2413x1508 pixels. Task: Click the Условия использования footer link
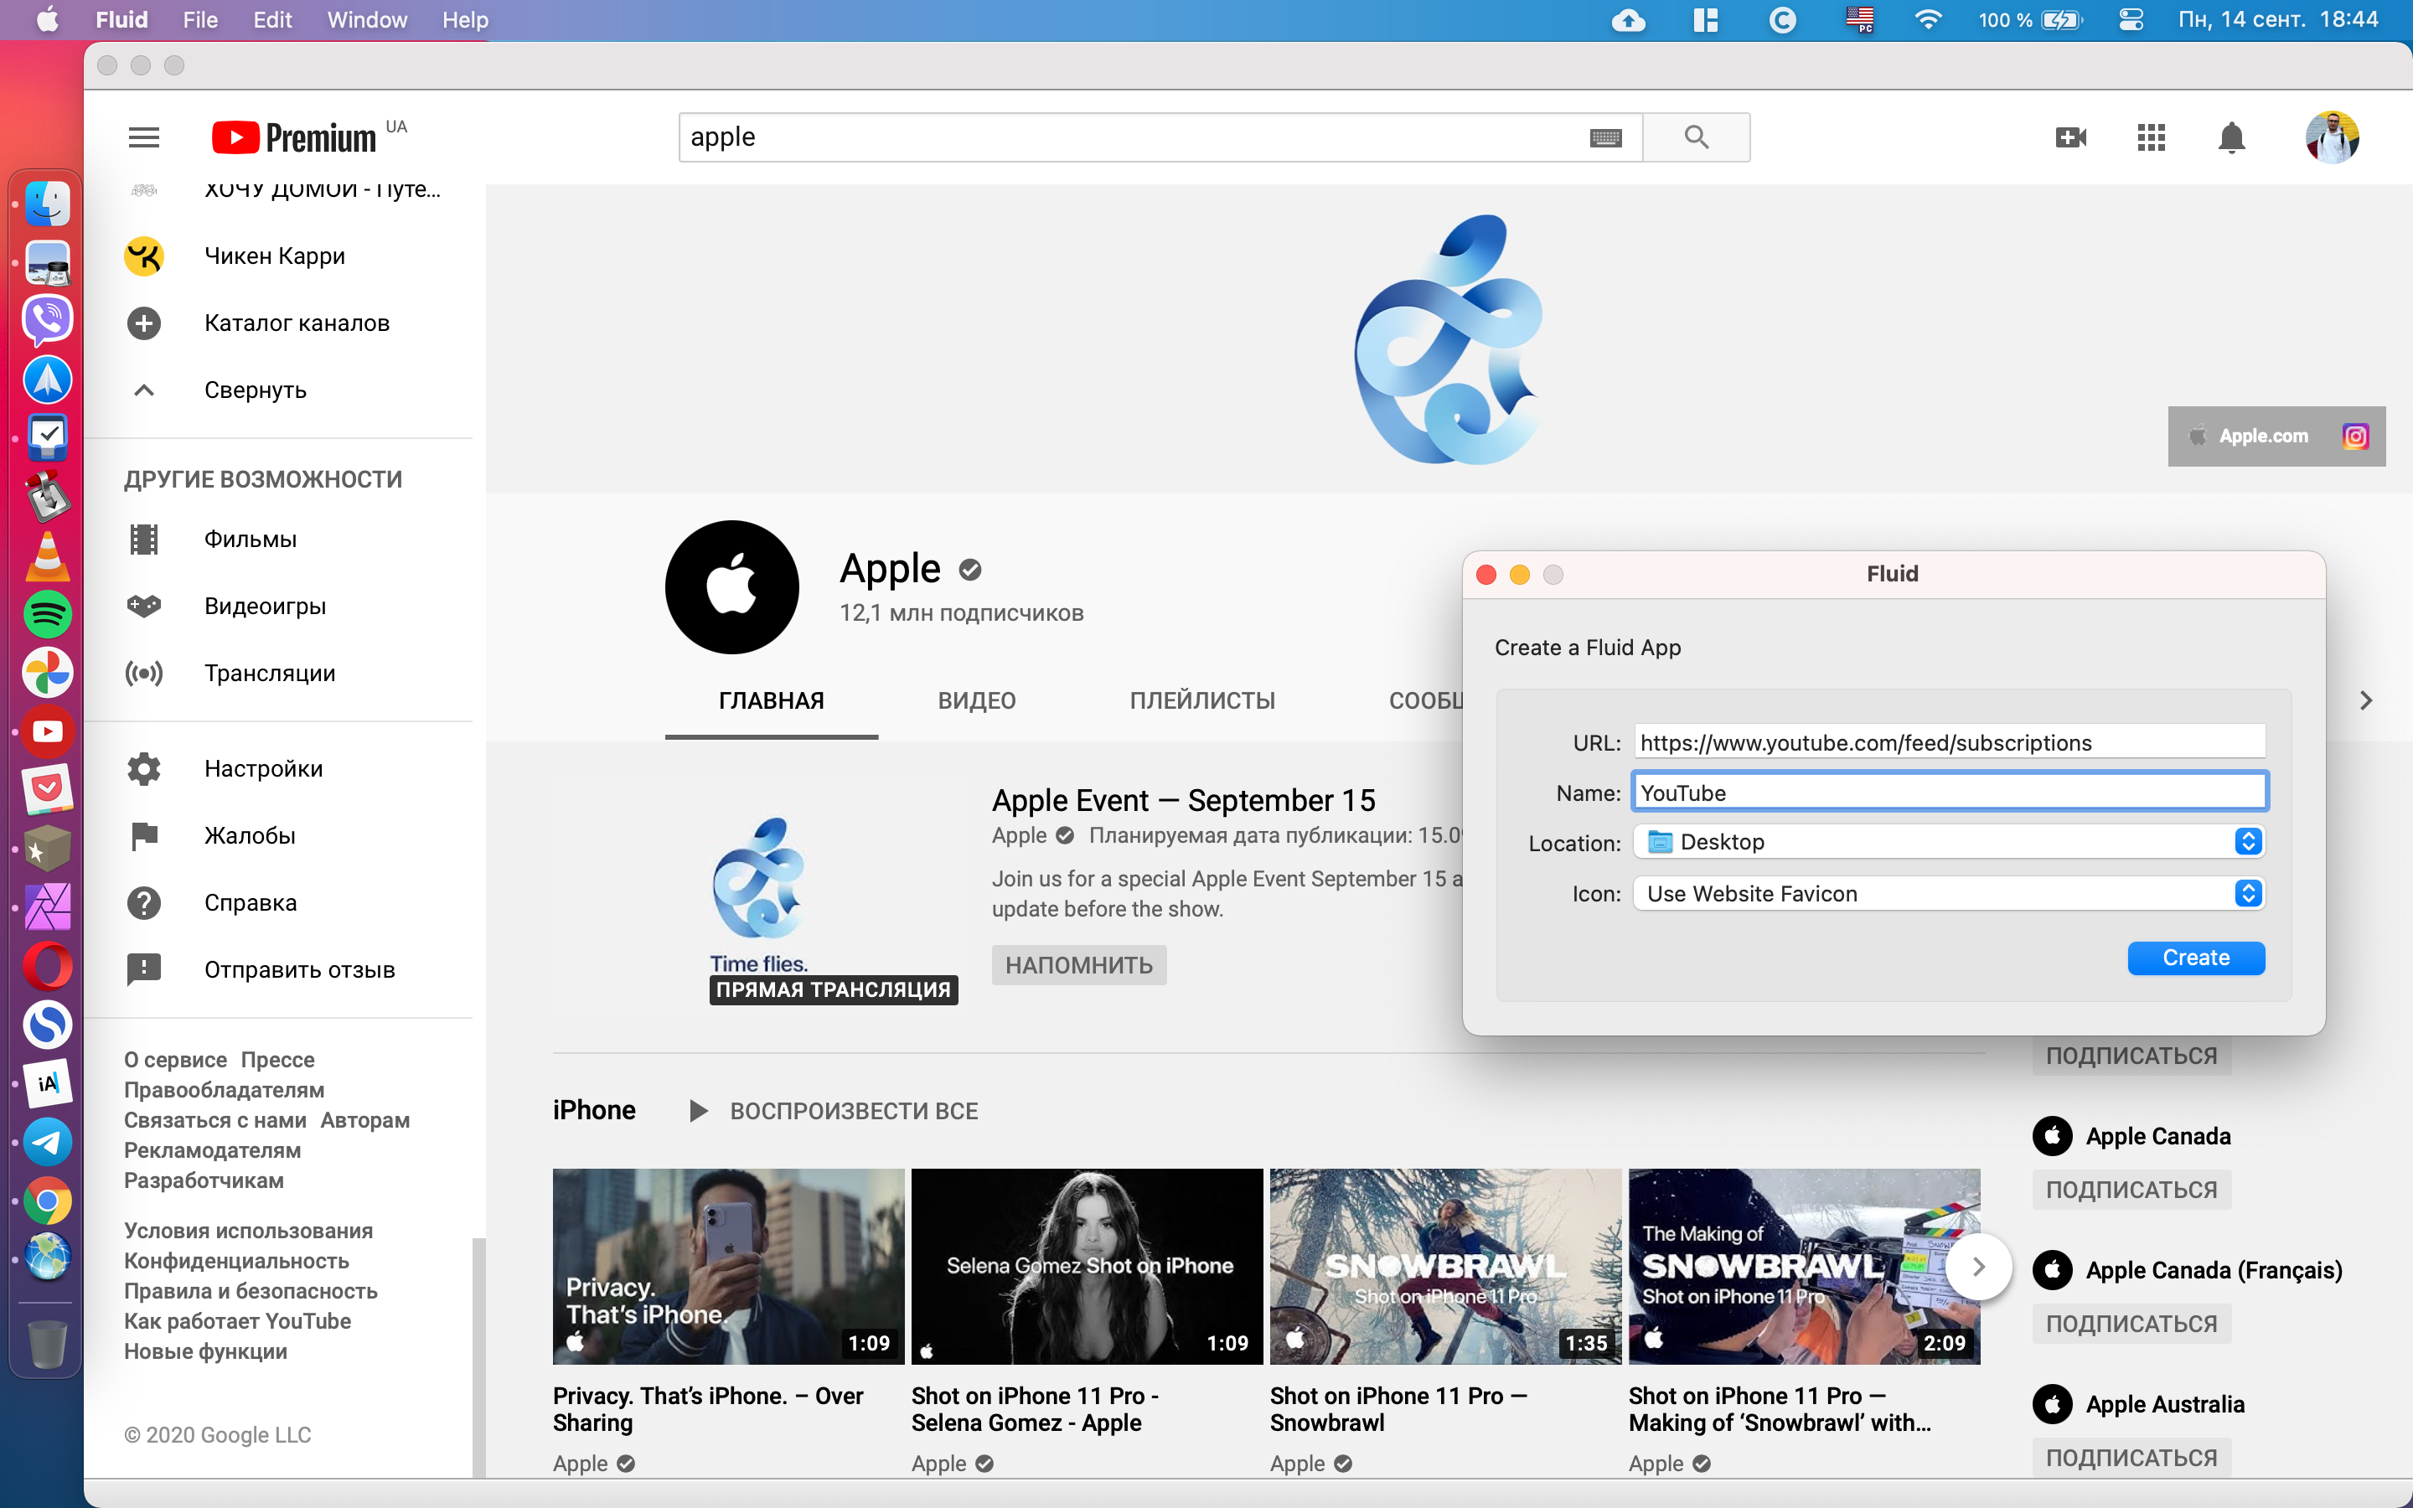248,1231
